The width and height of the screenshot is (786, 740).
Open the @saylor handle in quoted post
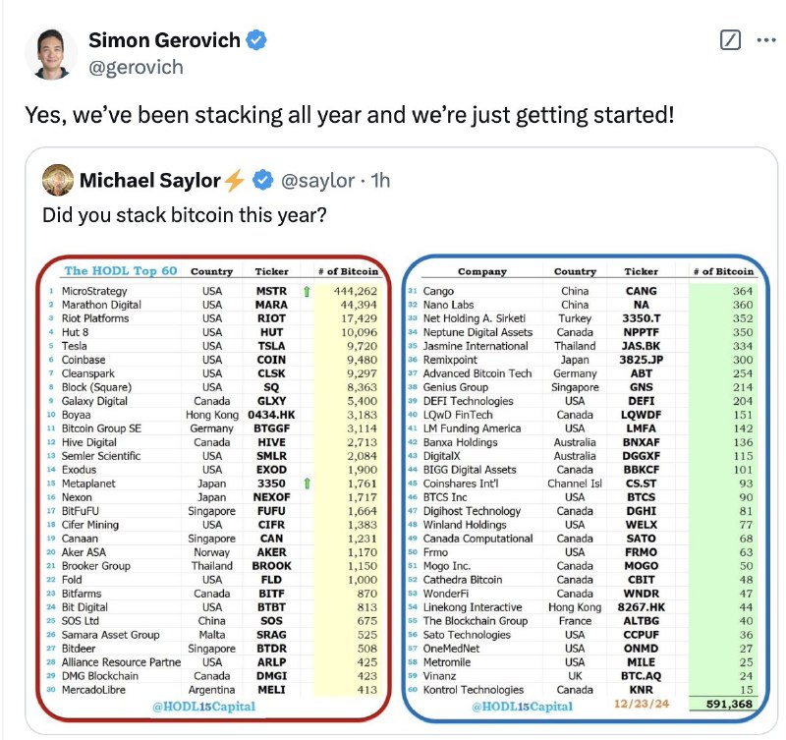click(317, 181)
